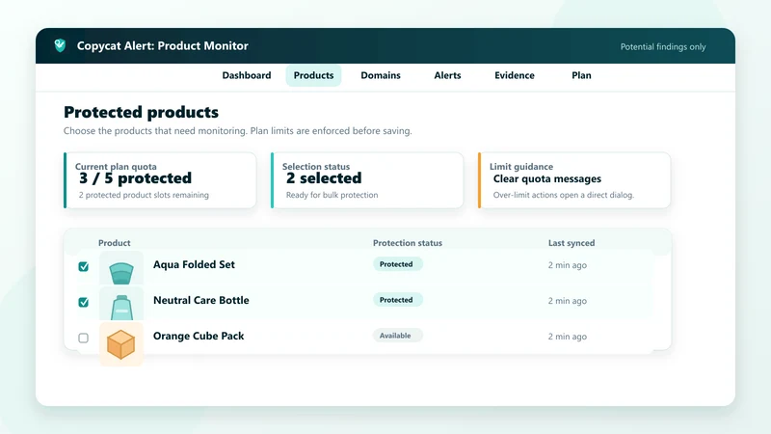Viewport: 771px width, 434px height.
Task: Open the Dashboard tab
Action: tap(247, 75)
